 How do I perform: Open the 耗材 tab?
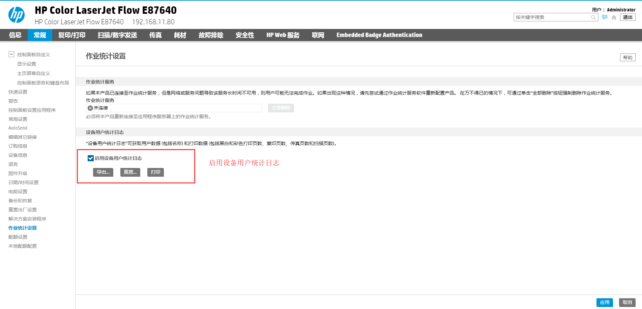(180, 35)
